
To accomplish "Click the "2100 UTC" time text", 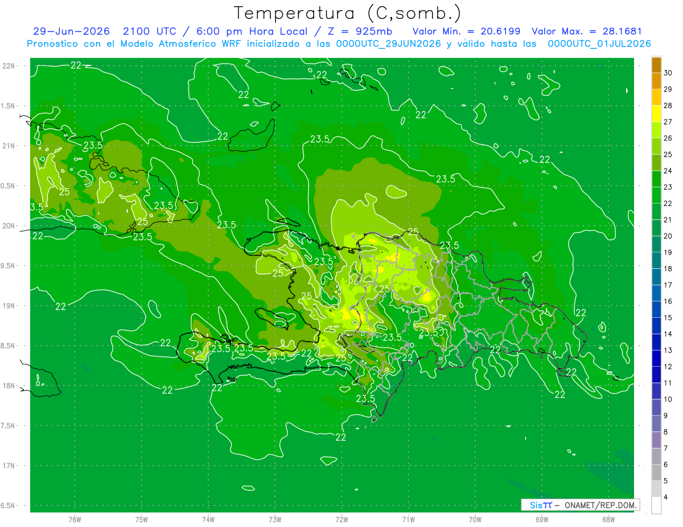I will [x=149, y=31].
